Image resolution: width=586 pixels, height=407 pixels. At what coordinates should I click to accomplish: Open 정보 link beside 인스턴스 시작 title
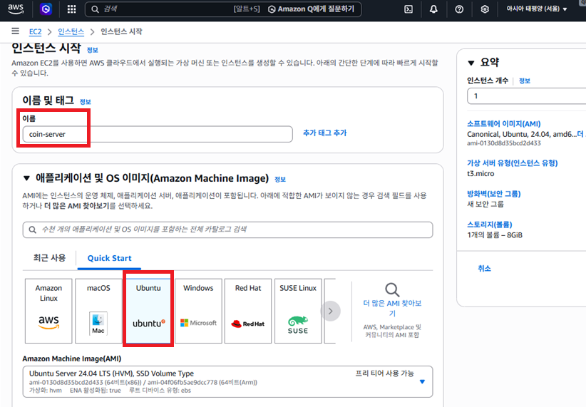click(92, 50)
